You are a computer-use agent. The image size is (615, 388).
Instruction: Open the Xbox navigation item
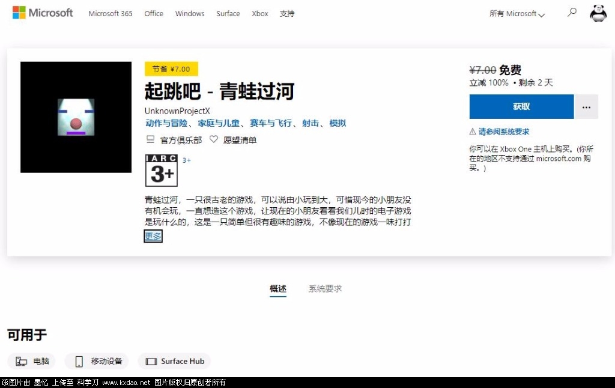[260, 14]
